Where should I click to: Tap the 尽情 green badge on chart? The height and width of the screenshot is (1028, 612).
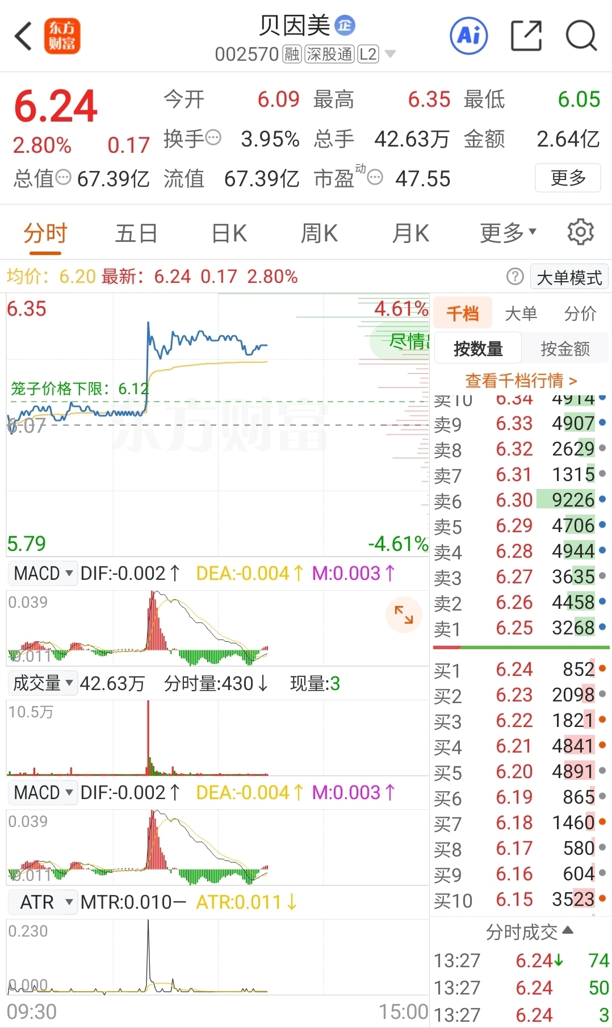[x=400, y=341]
